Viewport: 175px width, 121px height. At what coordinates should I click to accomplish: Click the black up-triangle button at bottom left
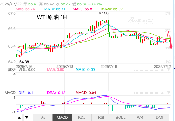19,118
